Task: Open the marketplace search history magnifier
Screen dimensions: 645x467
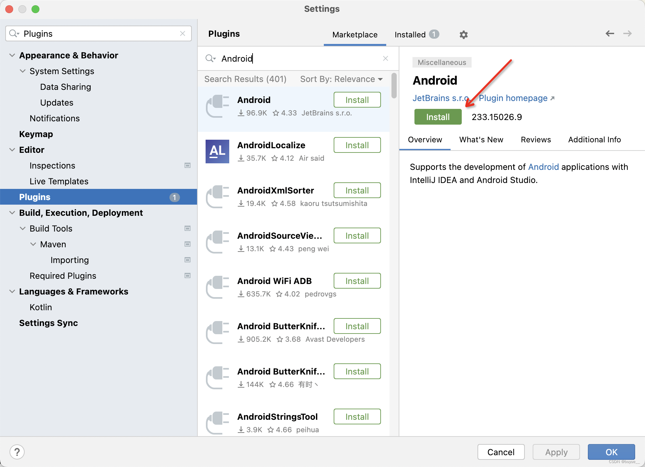Action: [211, 58]
